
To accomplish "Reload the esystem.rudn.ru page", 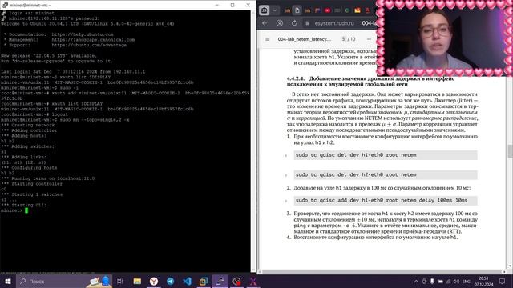I will tap(294, 23).
